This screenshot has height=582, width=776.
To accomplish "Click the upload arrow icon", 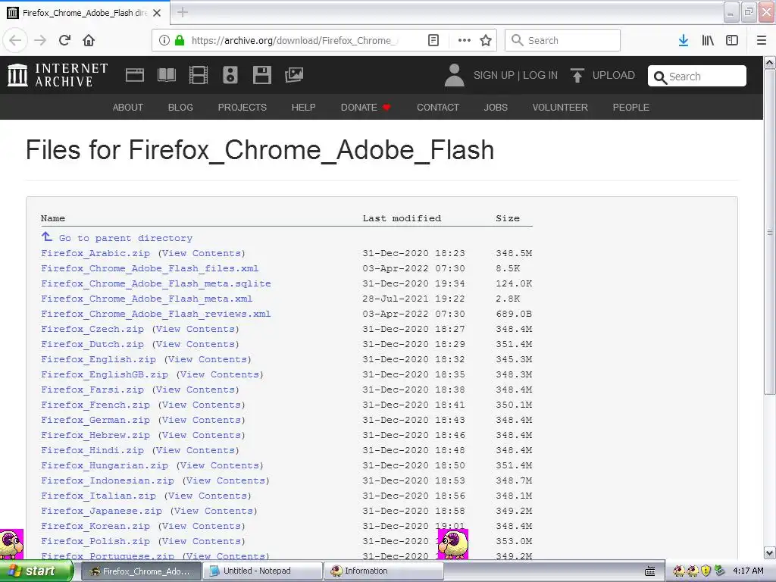I will pyautogui.click(x=577, y=75).
